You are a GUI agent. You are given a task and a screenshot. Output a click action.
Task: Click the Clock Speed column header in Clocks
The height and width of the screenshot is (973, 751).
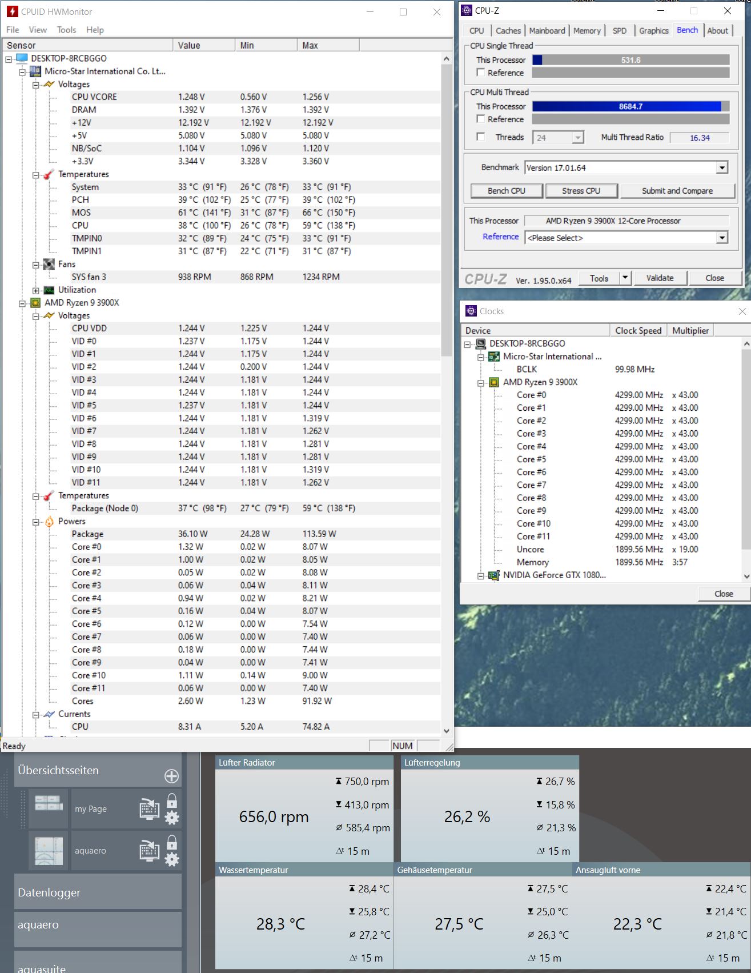(638, 330)
